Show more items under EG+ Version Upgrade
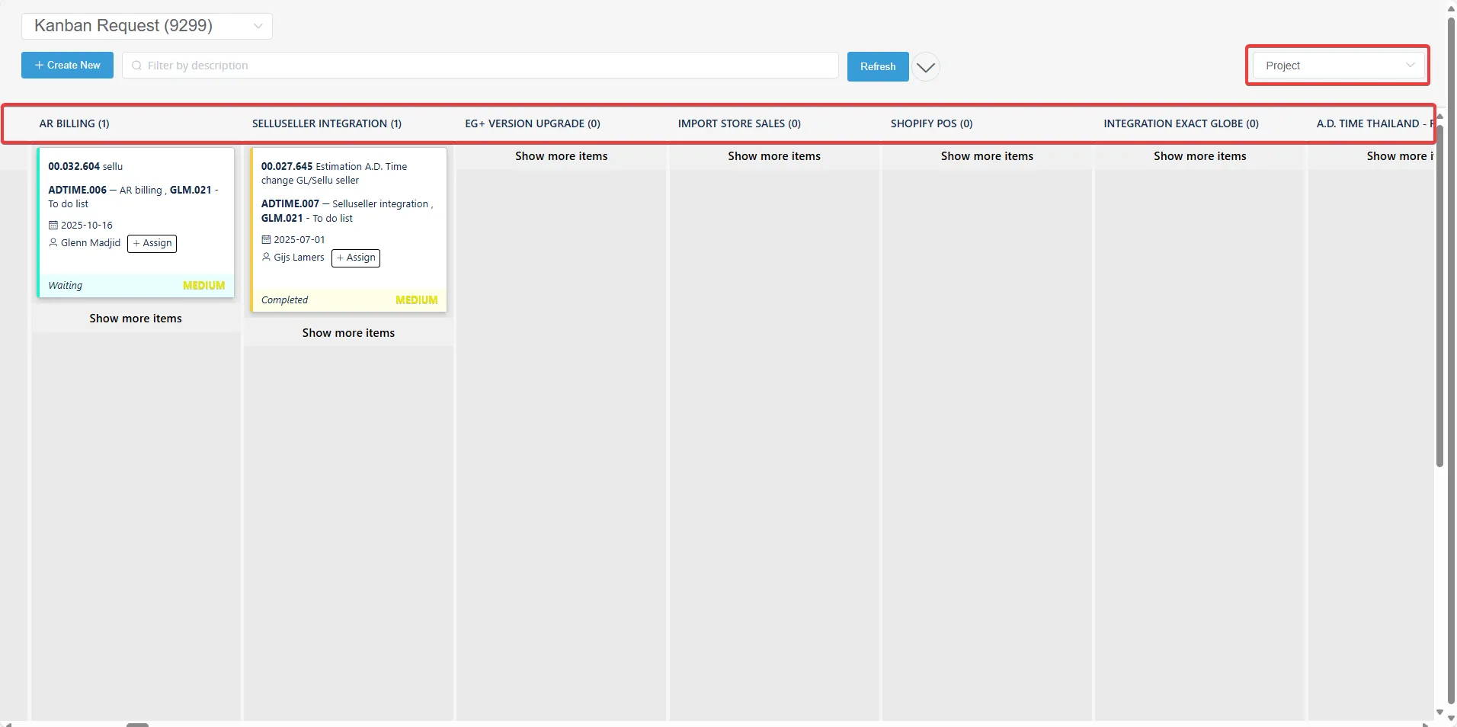This screenshot has width=1457, height=727. click(x=561, y=156)
